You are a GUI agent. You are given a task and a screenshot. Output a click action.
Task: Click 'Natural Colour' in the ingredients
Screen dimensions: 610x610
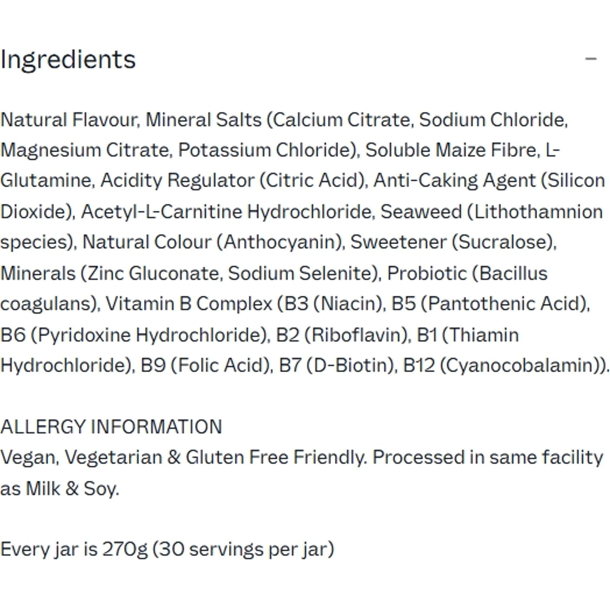147,242
